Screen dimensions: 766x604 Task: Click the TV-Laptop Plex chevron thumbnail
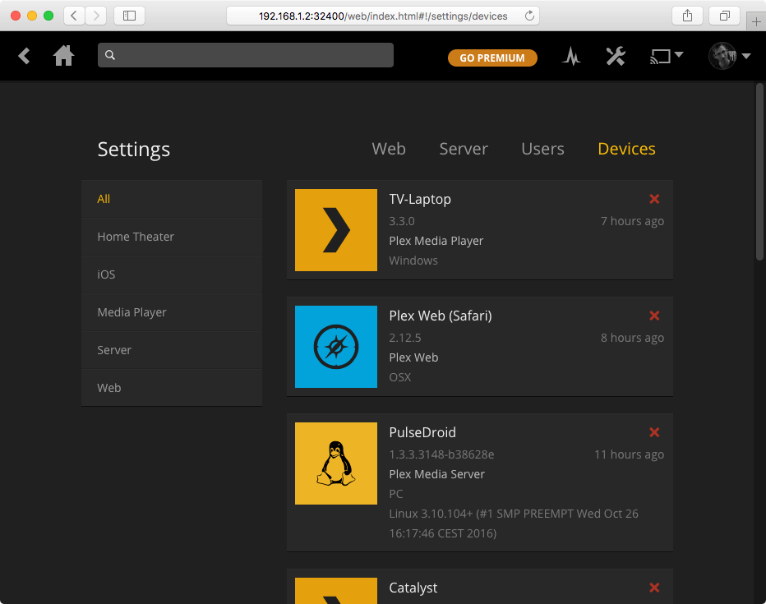point(336,230)
